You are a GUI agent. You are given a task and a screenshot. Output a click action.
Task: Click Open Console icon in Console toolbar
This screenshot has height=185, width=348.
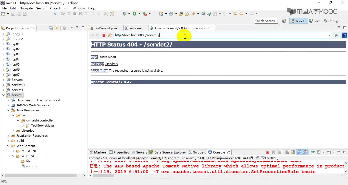point(329,152)
